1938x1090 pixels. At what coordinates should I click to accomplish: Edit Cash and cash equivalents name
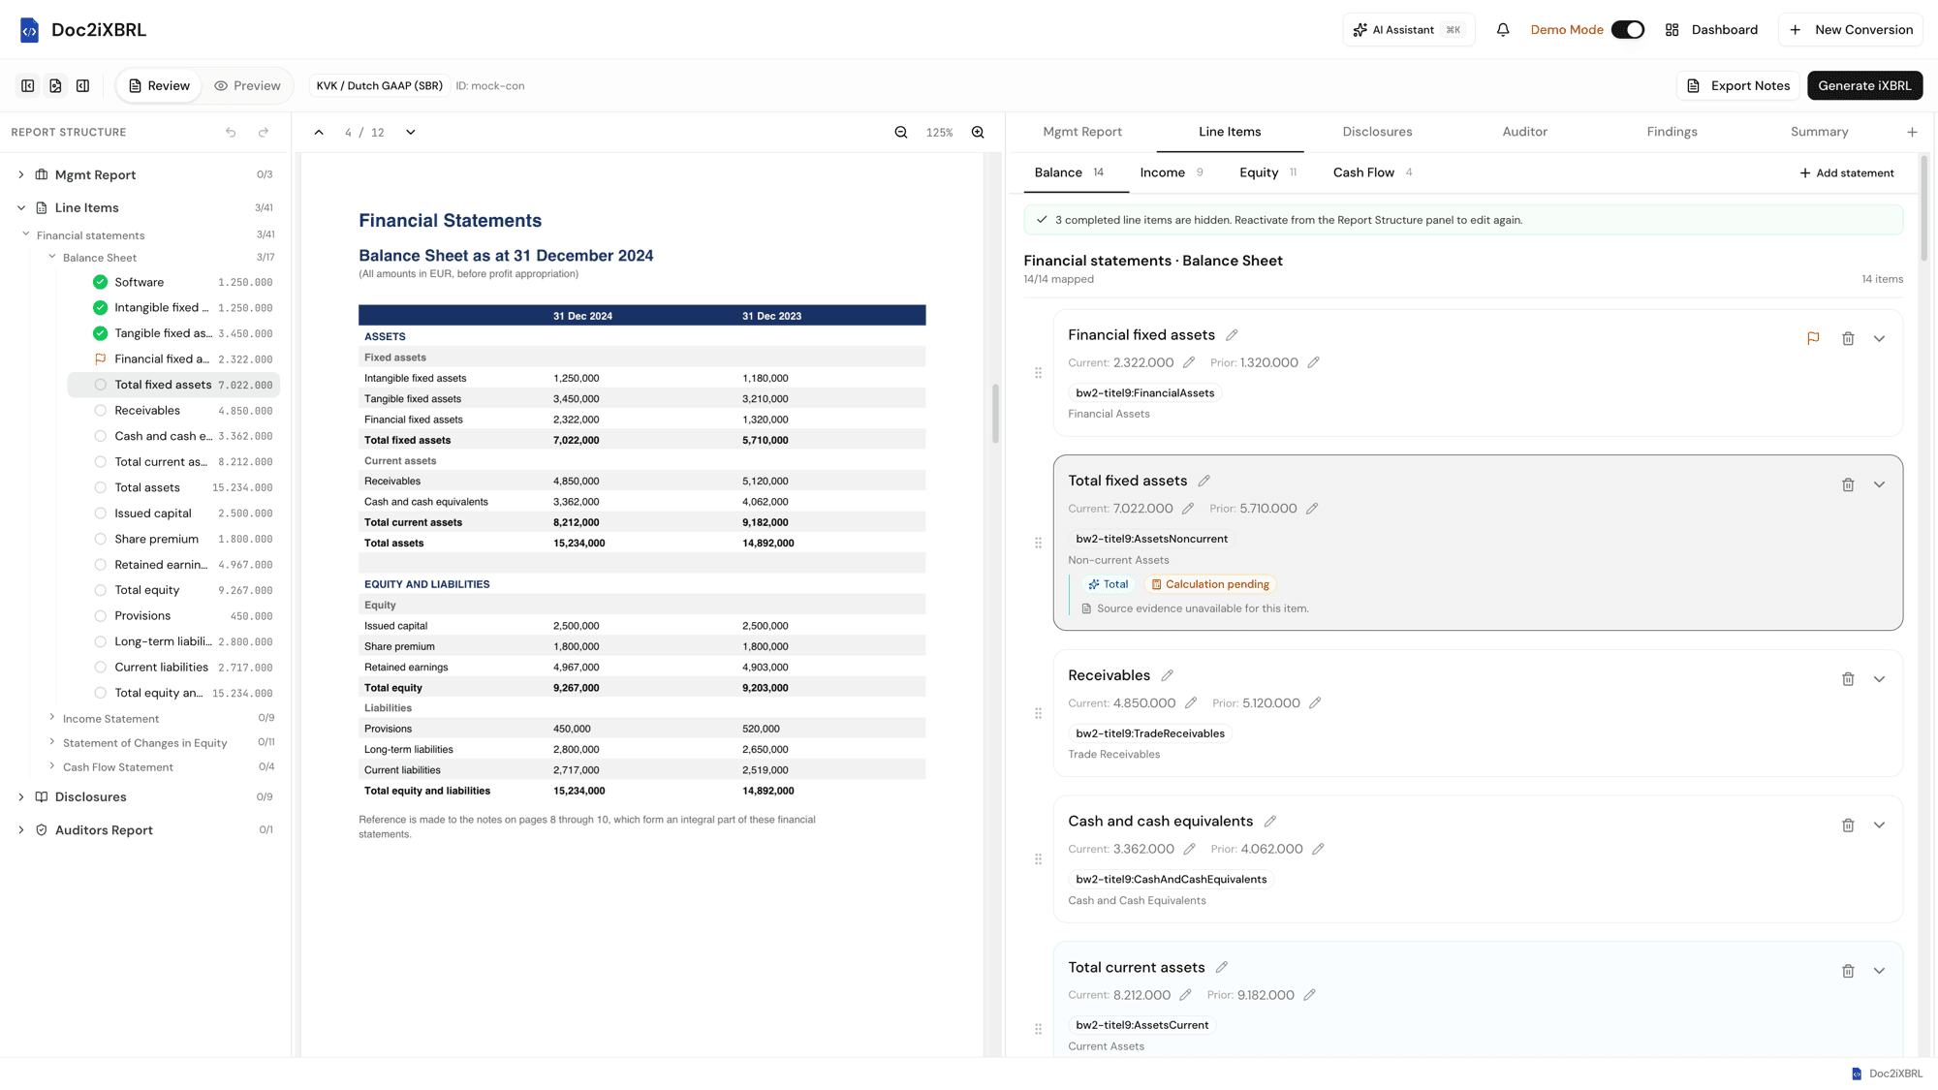coord(1269,822)
